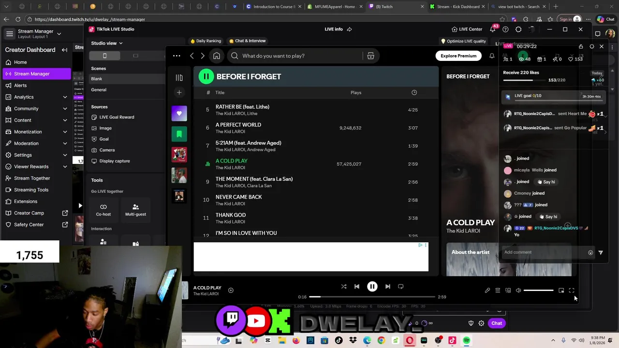The width and height of the screenshot is (619, 348).
Task: Toggle shuffle in Spotify player
Action: (x=344, y=287)
